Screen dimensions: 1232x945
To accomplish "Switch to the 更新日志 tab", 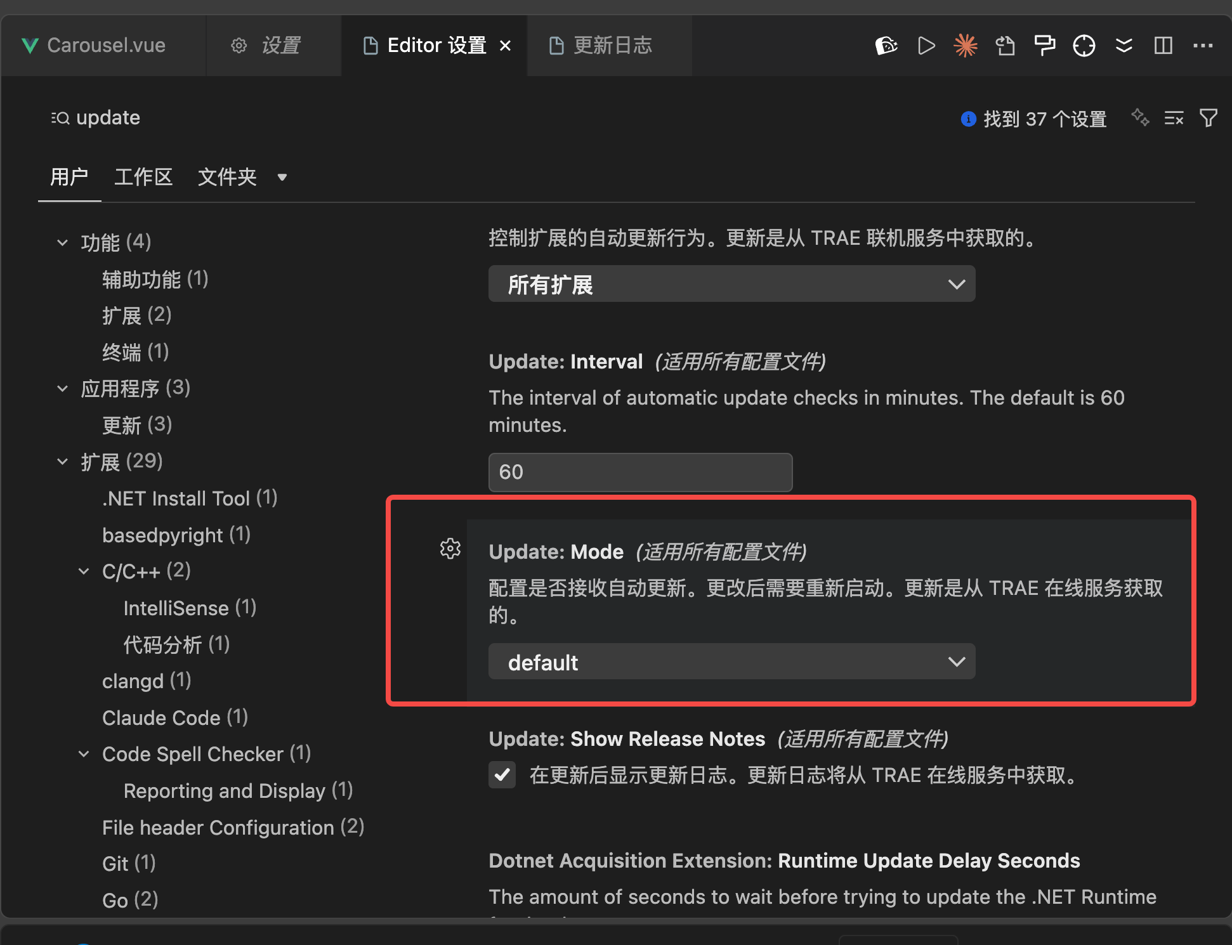I will tap(609, 46).
